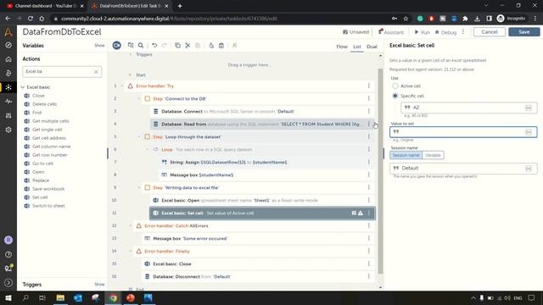Open more options beside Debug
Viewport: 543px width, 305px height.
point(463,32)
